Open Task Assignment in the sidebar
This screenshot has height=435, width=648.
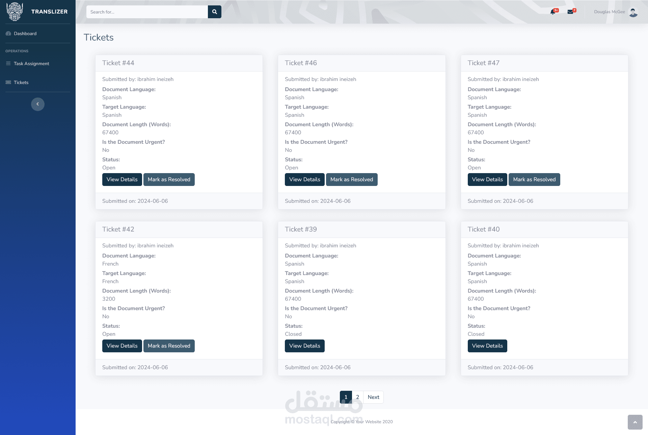tap(31, 63)
